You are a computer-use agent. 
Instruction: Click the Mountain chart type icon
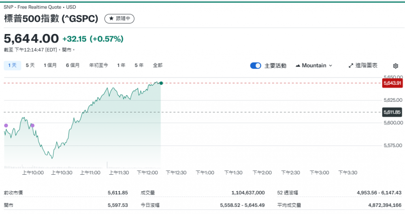point(298,66)
